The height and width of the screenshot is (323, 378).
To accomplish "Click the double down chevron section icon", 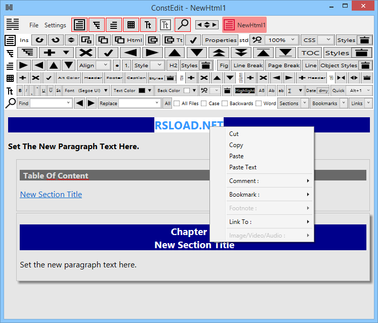I will 241,53.
